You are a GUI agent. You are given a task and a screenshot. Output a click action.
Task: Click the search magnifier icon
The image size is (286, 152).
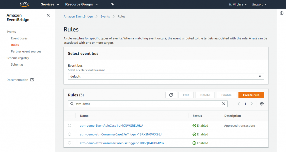[x=72, y=104]
